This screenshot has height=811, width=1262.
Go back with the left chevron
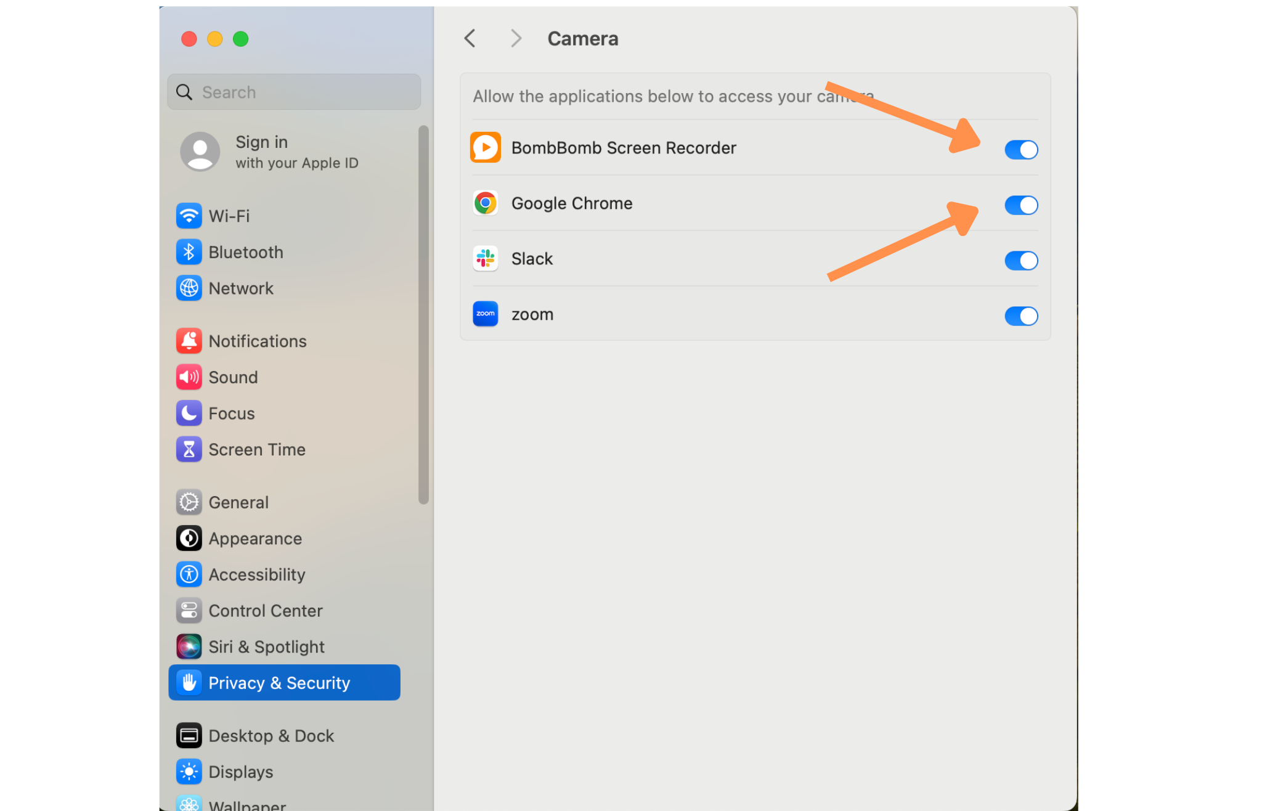coord(470,39)
